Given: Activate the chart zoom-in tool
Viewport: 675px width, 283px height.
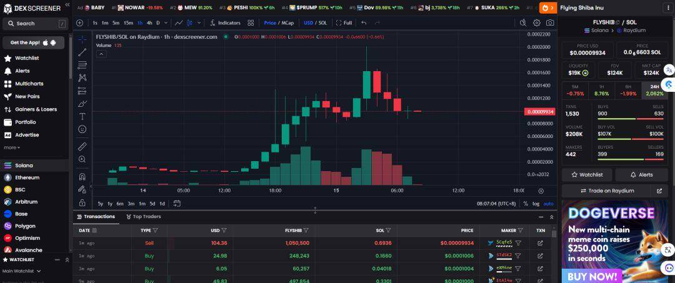Looking at the screenshot, I should pyautogui.click(x=82, y=159).
